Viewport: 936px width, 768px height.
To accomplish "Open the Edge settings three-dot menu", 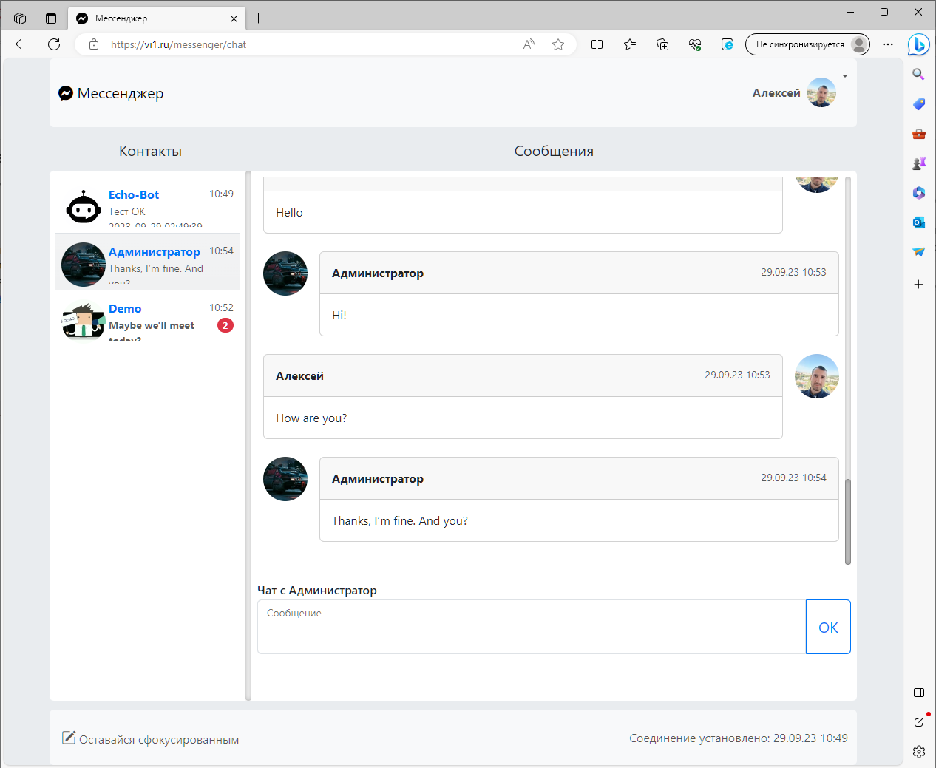I will pos(888,44).
